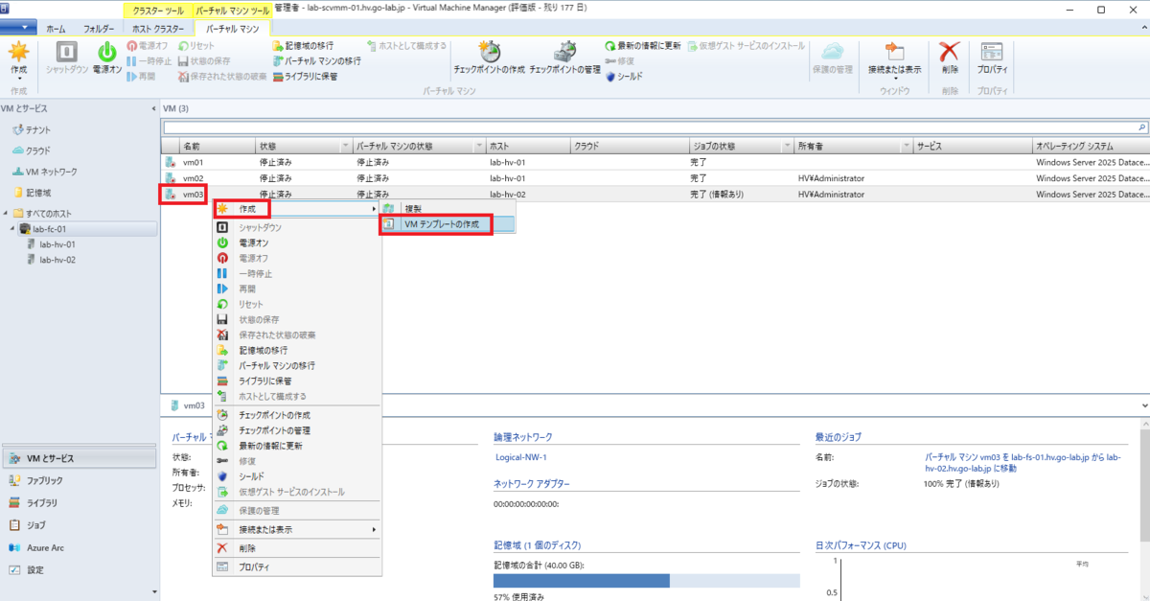Select the バーチャル マシン ribbon tab

click(x=232, y=29)
